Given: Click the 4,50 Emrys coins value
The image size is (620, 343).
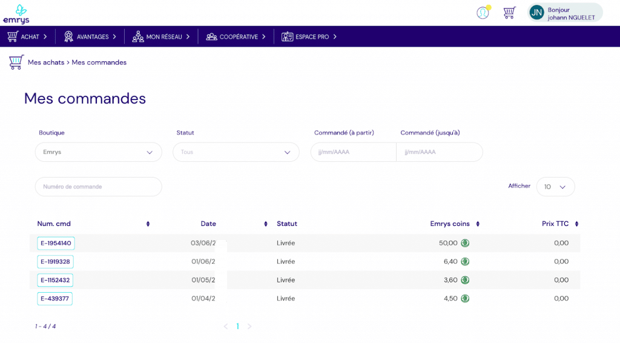Looking at the screenshot, I should click(450, 298).
